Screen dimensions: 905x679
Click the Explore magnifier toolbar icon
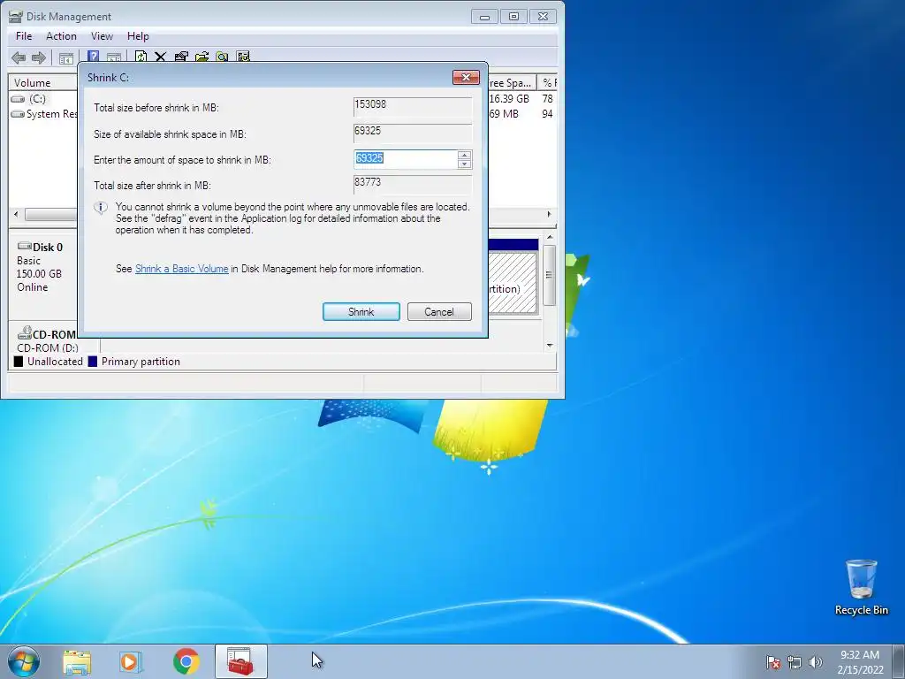coord(222,57)
